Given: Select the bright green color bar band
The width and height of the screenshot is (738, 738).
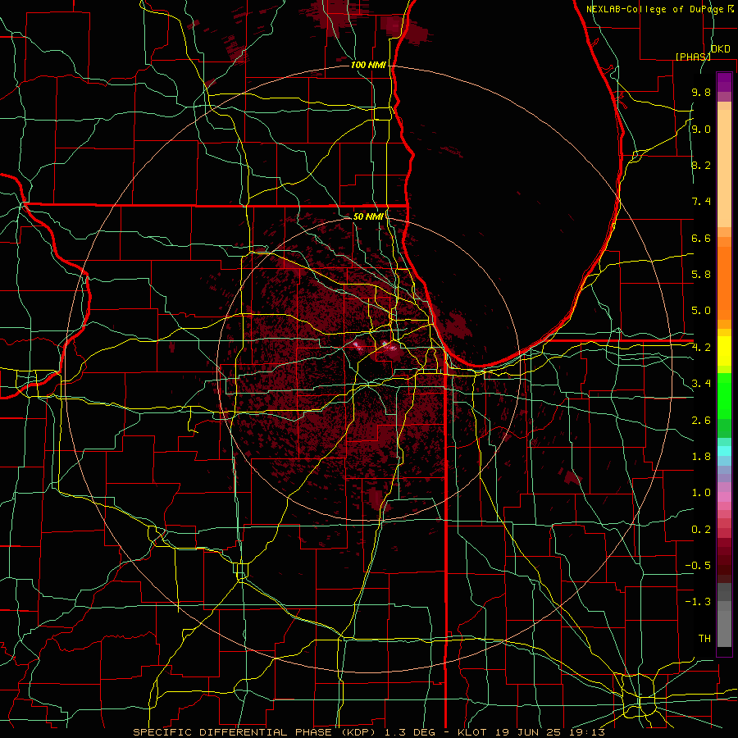Looking at the screenshot, I should (x=724, y=396).
